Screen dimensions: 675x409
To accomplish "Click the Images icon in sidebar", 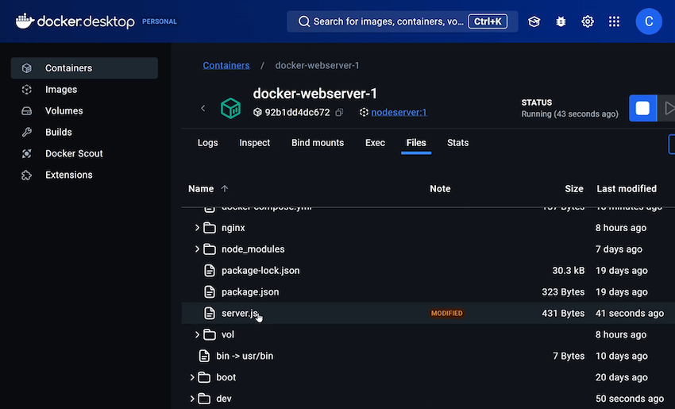I will pos(27,90).
